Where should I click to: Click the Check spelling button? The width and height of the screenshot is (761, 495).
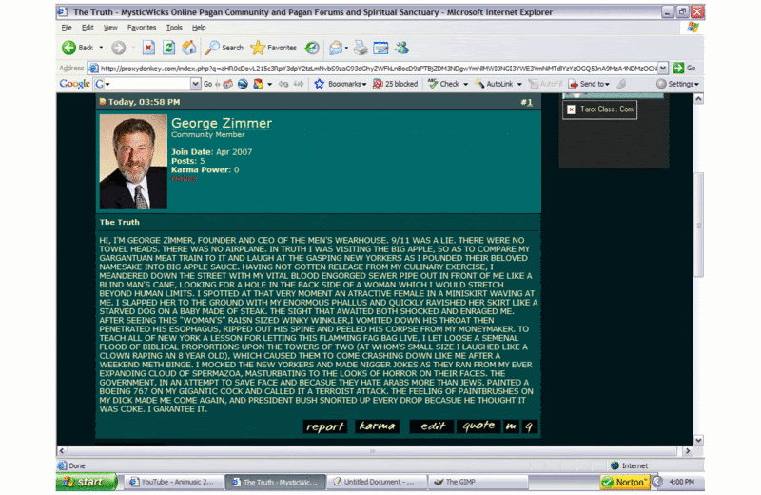pos(443,84)
